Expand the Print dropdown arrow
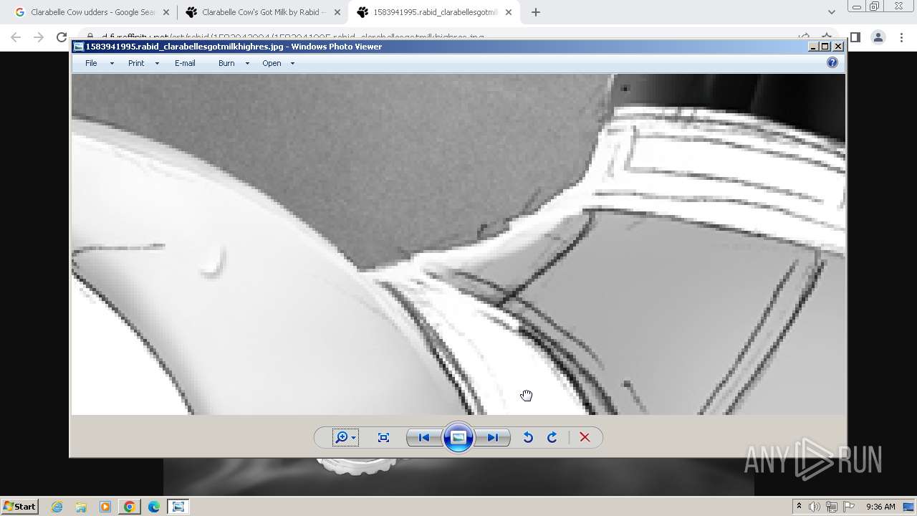The width and height of the screenshot is (917, 516). pyautogui.click(x=157, y=63)
